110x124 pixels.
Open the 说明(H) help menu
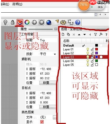tap(17, 4)
